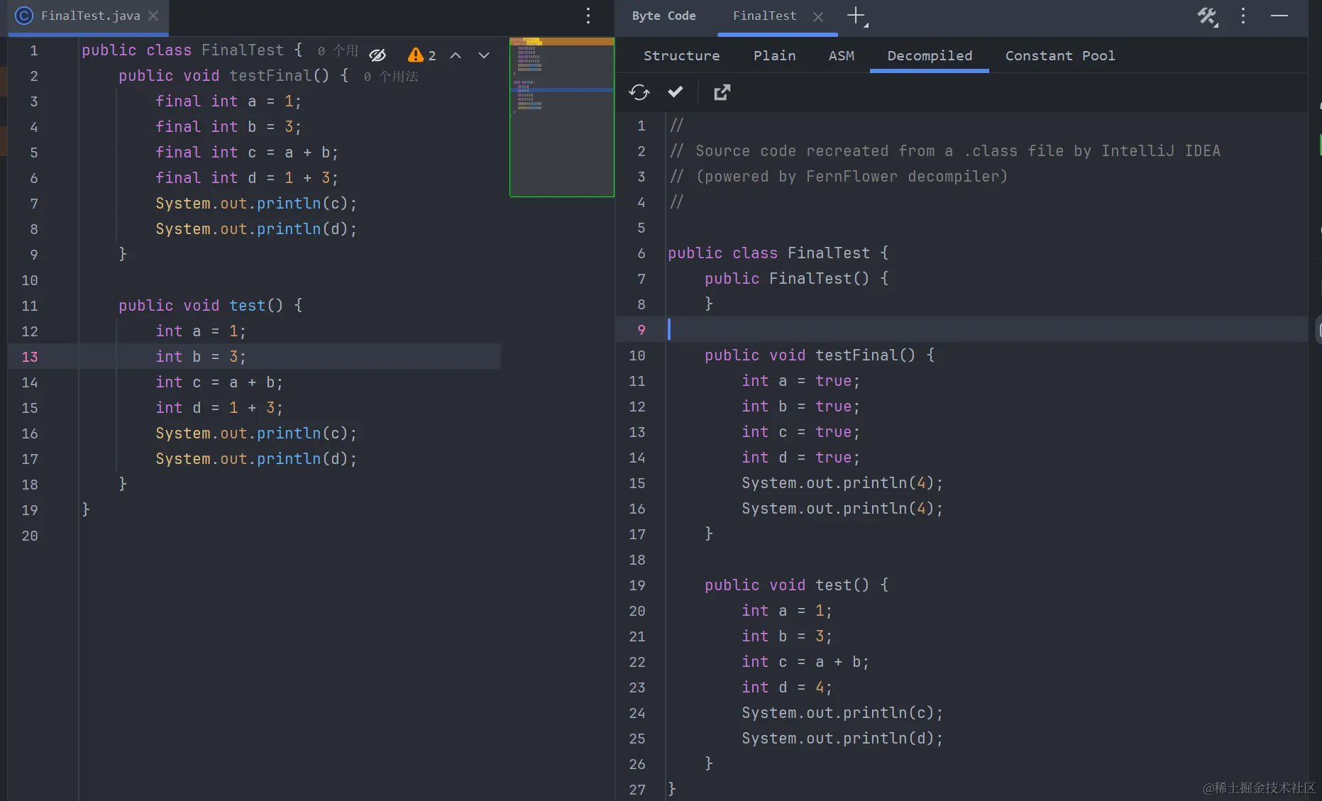Open Byte Code panel options menu
This screenshot has height=801, width=1322.
[1243, 16]
